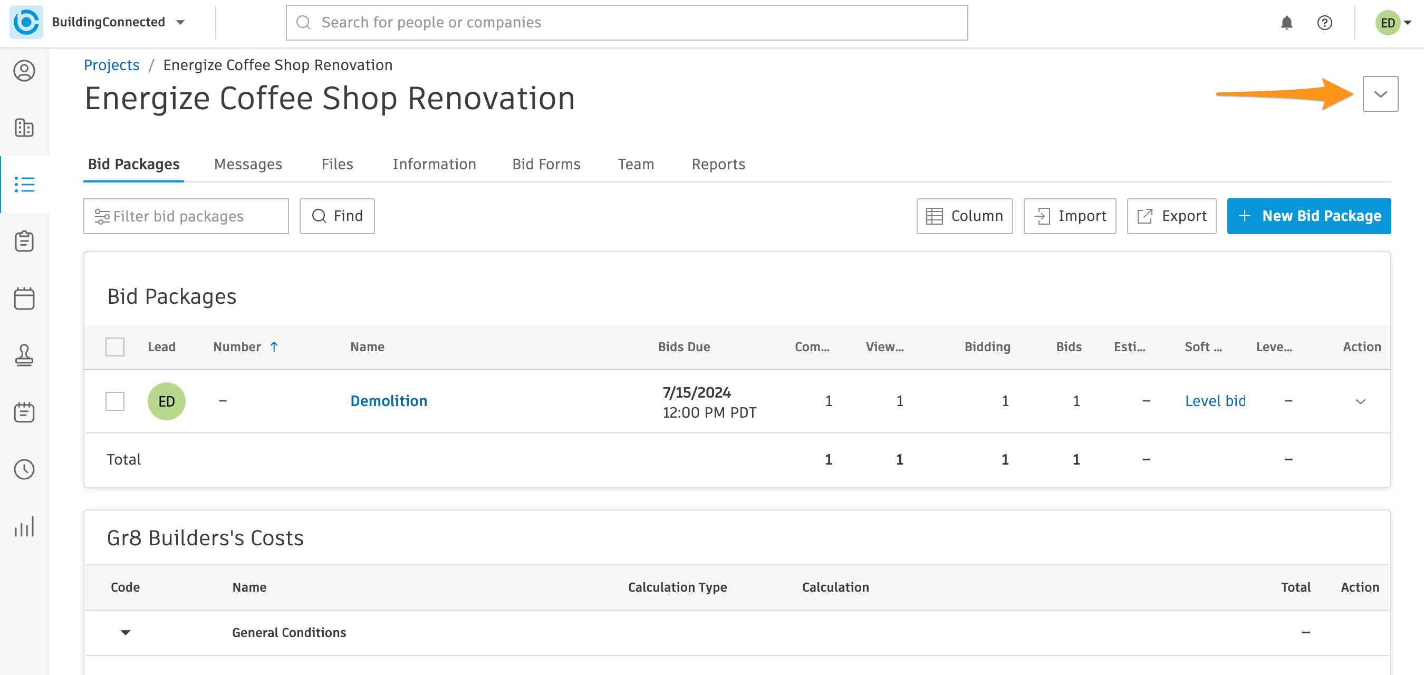Click the Find button
The height and width of the screenshot is (675, 1424).
(x=337, y=216)
